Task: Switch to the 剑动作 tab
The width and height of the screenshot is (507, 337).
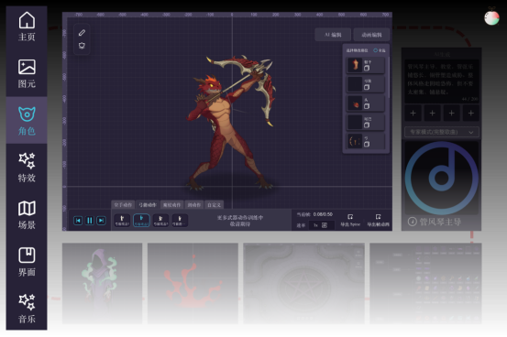Action: coord(194,205)
